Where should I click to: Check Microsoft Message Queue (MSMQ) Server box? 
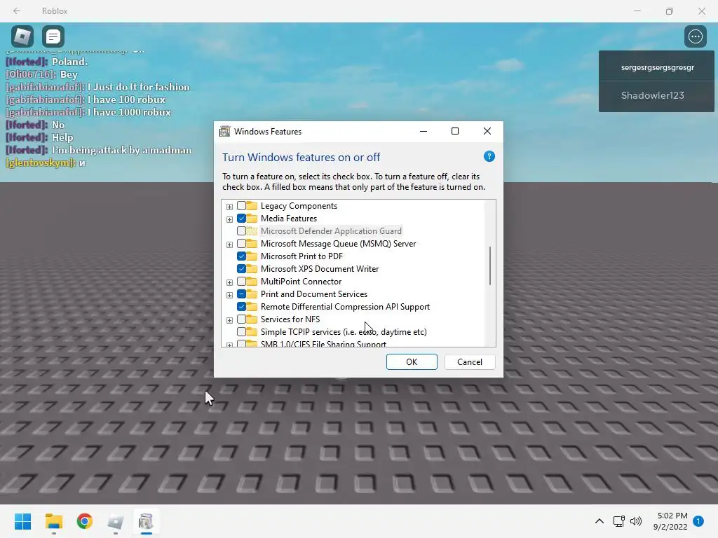coord(241,243)
